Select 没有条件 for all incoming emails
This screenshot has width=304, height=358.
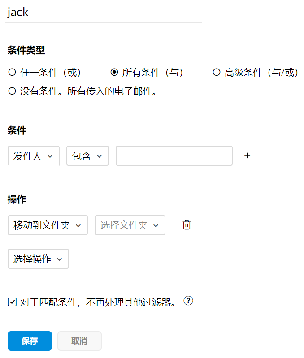click(12, 91)
